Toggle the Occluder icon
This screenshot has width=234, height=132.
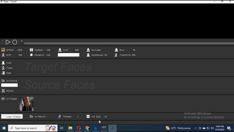[88, 50]
